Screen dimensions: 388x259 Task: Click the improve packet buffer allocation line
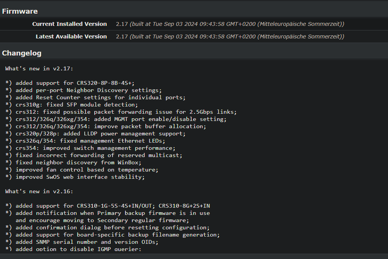pos(106,126)
